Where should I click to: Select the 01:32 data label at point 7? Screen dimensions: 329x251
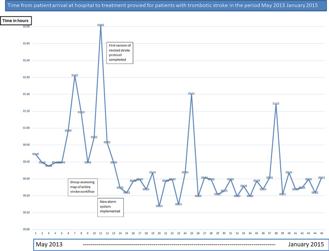click(75, 75)
